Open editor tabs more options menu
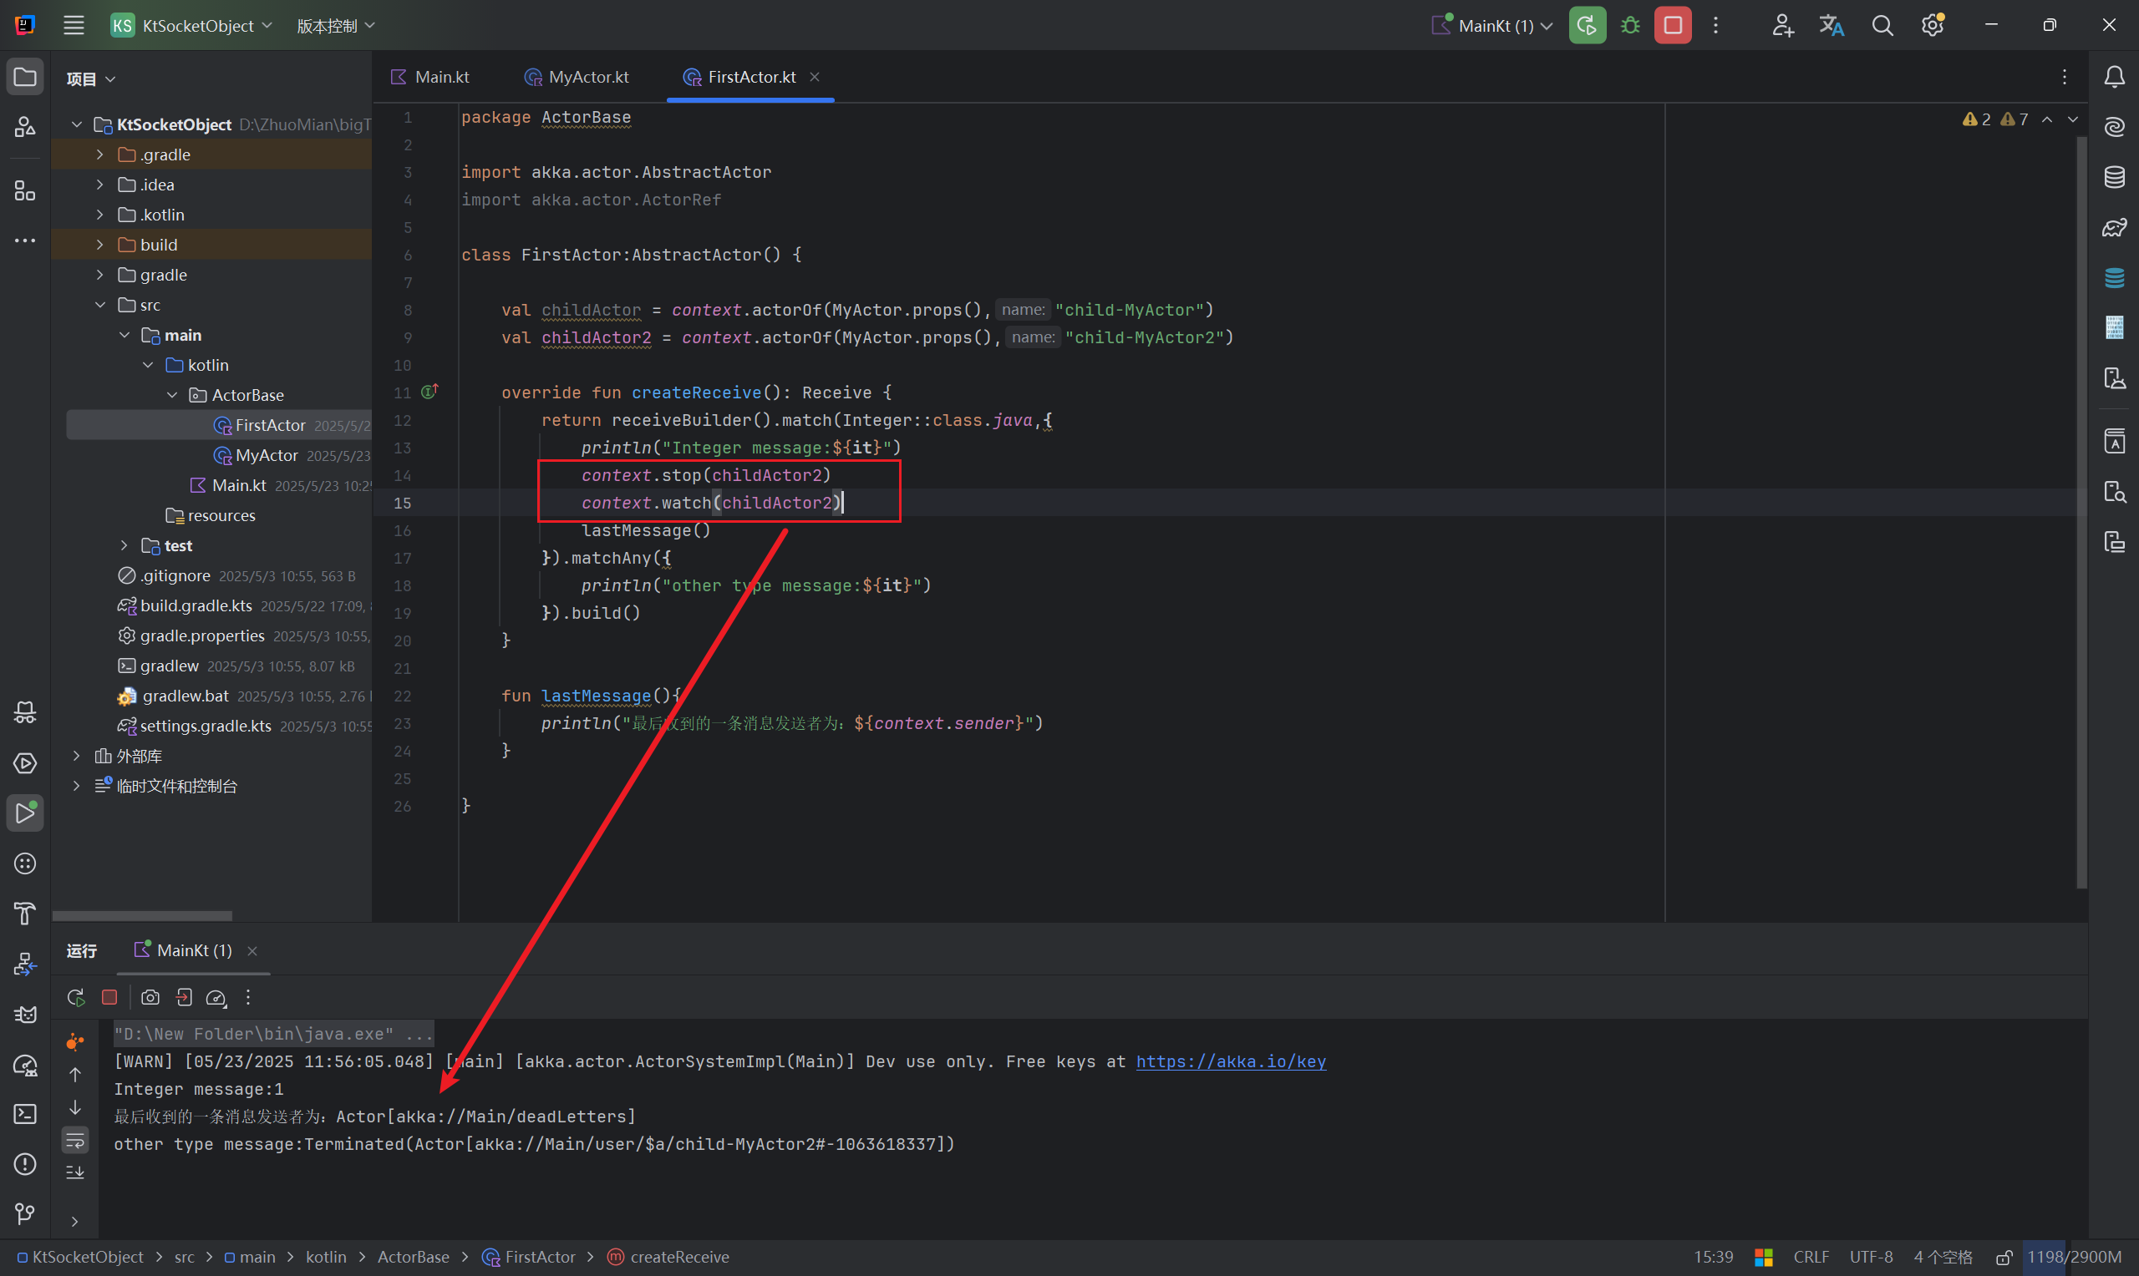This screenshot has width=2139, height=1276. [2064, 77]
